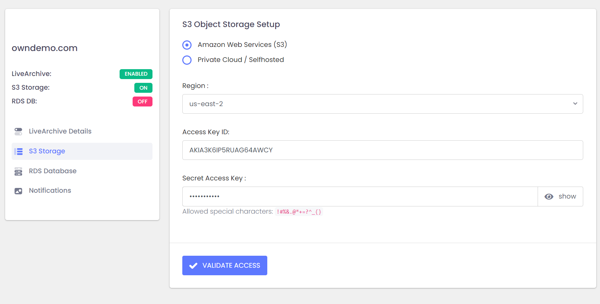Focus the Secret Access Key field

click(x=360, y=197)
